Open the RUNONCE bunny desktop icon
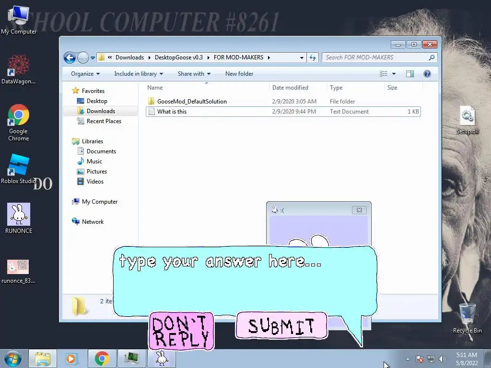491x368 pixels. (19, 218)
